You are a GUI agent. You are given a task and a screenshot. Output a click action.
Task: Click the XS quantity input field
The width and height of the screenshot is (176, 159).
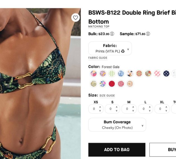(94, 109)
